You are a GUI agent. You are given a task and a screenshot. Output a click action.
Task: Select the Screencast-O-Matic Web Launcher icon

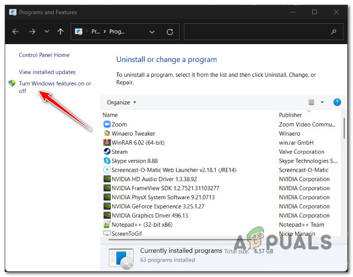pyautogui.click(x=107, y=170)
